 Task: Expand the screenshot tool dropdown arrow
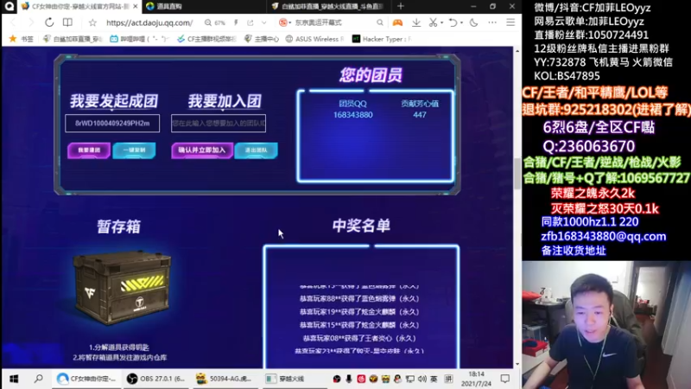(441, 22)
